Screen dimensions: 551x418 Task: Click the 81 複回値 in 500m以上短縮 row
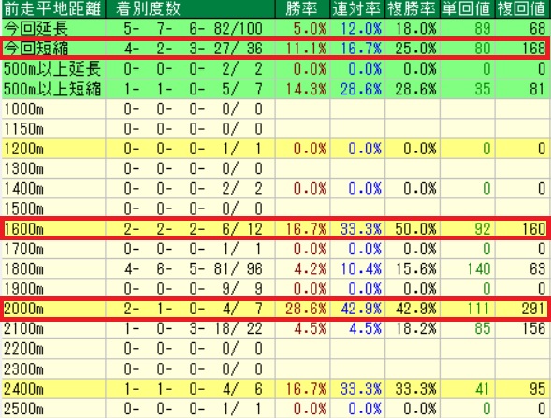537,89
